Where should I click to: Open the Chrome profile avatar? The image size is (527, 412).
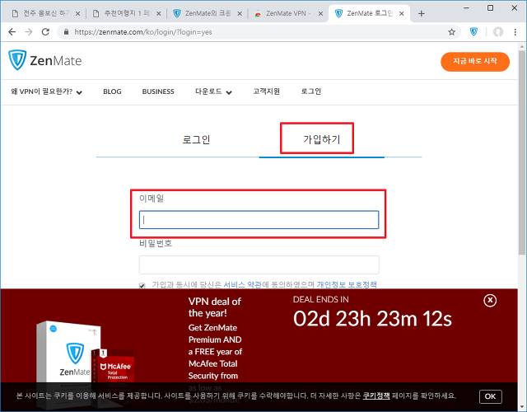498,32
